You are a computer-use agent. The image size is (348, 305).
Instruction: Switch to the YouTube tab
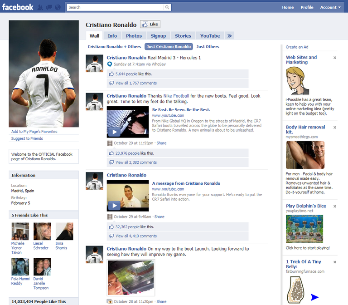210,36
